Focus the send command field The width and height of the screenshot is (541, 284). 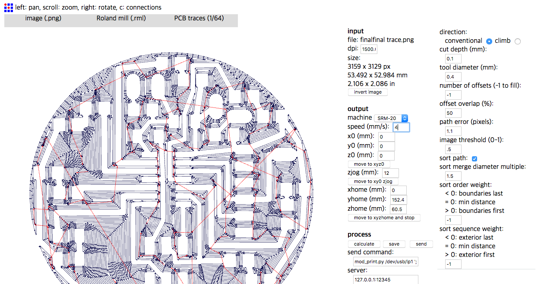(x=386, y=261)
